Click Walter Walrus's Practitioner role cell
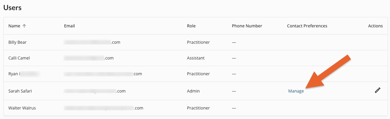This screenshot has height=119, width=390. pos(198,108)
